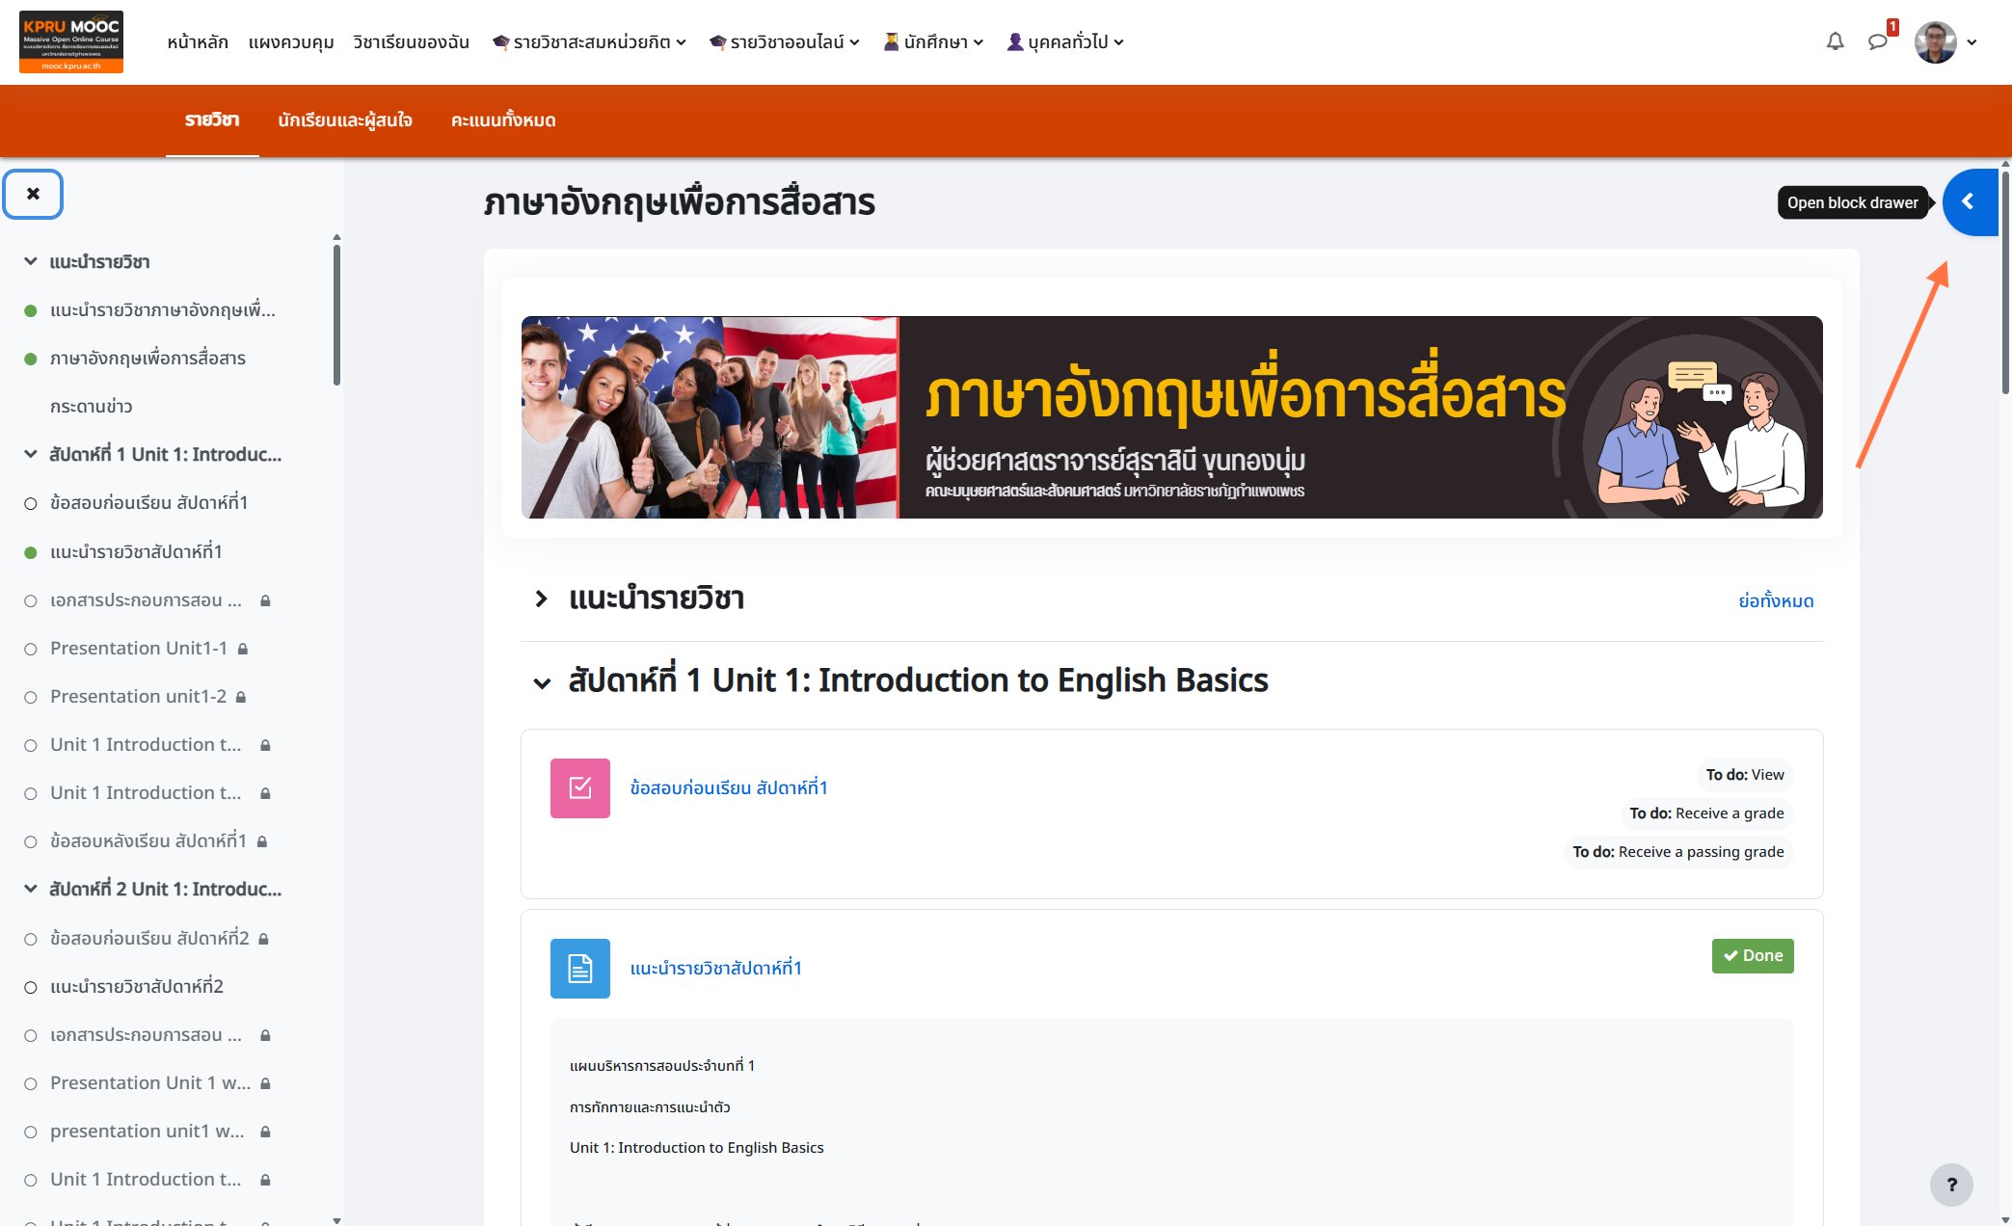Click the blue page icon for แนะนำรายวิชาสัปดาห์ที่1
This screenshot has width=2012, height=1226.
(x=580, y=969)
